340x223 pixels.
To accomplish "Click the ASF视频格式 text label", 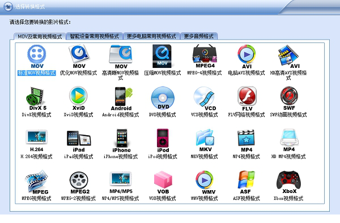I will coord(246,198).
